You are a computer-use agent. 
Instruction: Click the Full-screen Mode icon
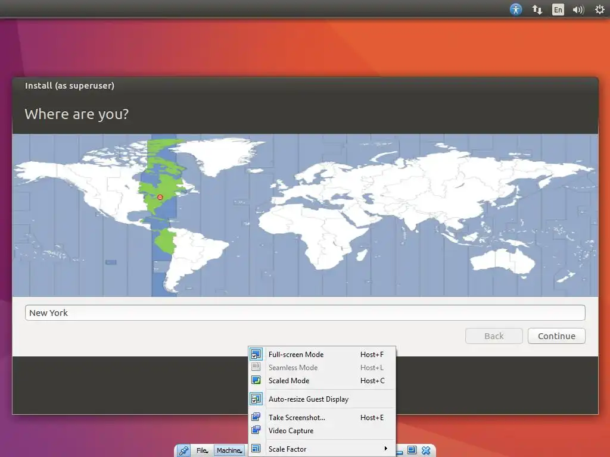pos(256,355)
